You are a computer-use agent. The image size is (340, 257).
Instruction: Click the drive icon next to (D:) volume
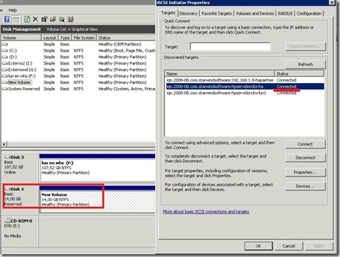tap(5, 57)
